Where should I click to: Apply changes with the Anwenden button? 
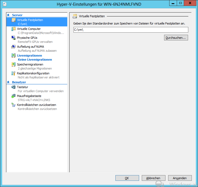pyautogui.click(x=180, y=178)
